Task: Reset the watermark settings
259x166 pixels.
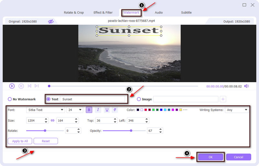Action: coord(46,141)
